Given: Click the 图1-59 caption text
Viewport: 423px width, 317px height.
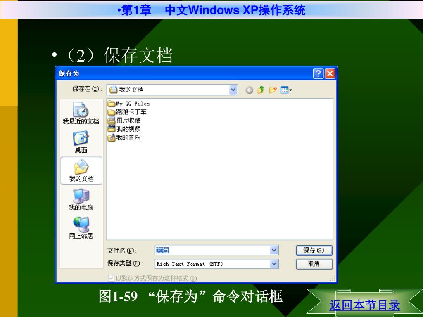Looking at the screenshot, I should tap(190, 296).
